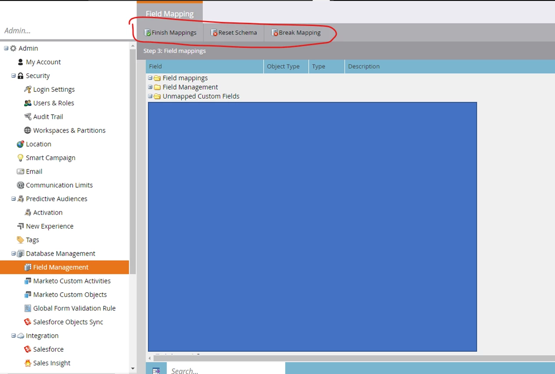Screen dimensions: 555x374
Task: Collapse the Unmapped Custom Fields folder
Action: coord(150,96)
